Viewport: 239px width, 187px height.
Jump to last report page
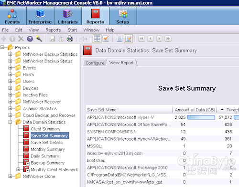(x=168, y=39)
